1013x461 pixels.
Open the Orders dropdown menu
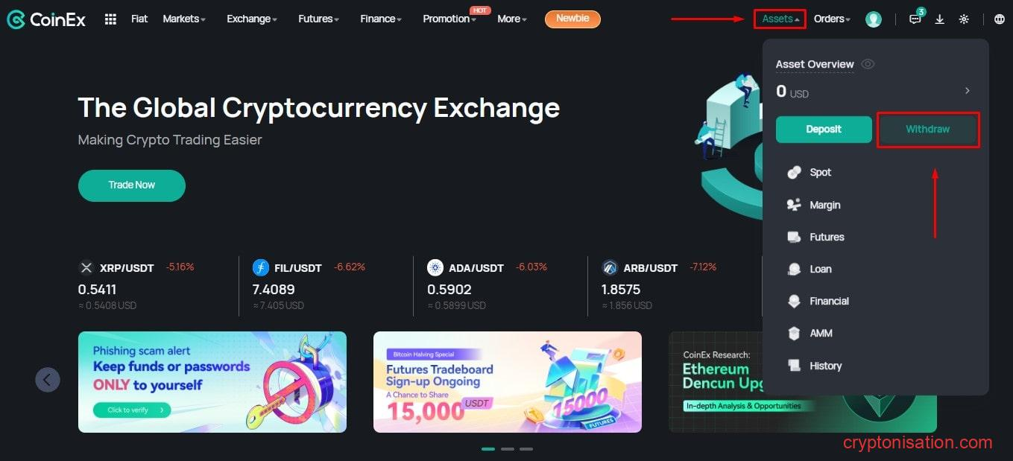[x=832, y=19]
